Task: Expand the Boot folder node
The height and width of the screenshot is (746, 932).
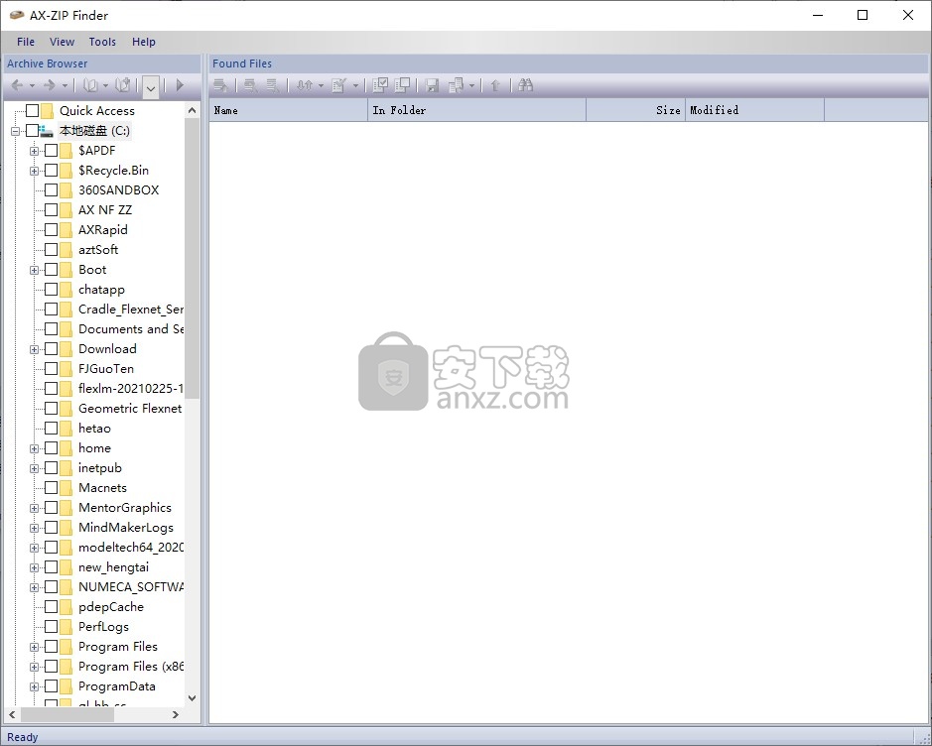Action: click(x=34, y=270)
